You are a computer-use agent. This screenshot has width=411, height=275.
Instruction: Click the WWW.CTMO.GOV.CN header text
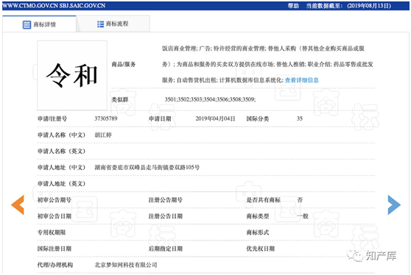pos(30,6)
